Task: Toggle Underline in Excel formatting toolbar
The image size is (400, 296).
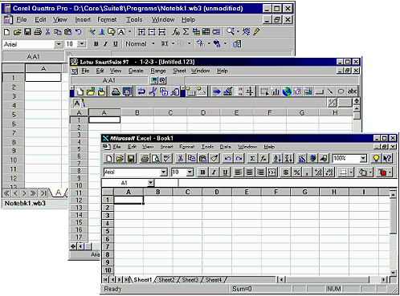Action: pyautogui.click(x=225, y=172)
